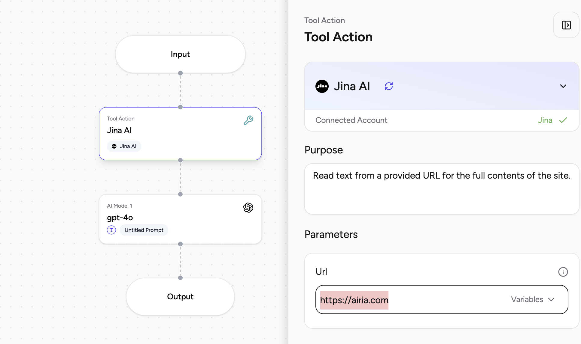Click the Jina connected account link
The width and height of the screenshot is (581, 344).
(545, 120)
